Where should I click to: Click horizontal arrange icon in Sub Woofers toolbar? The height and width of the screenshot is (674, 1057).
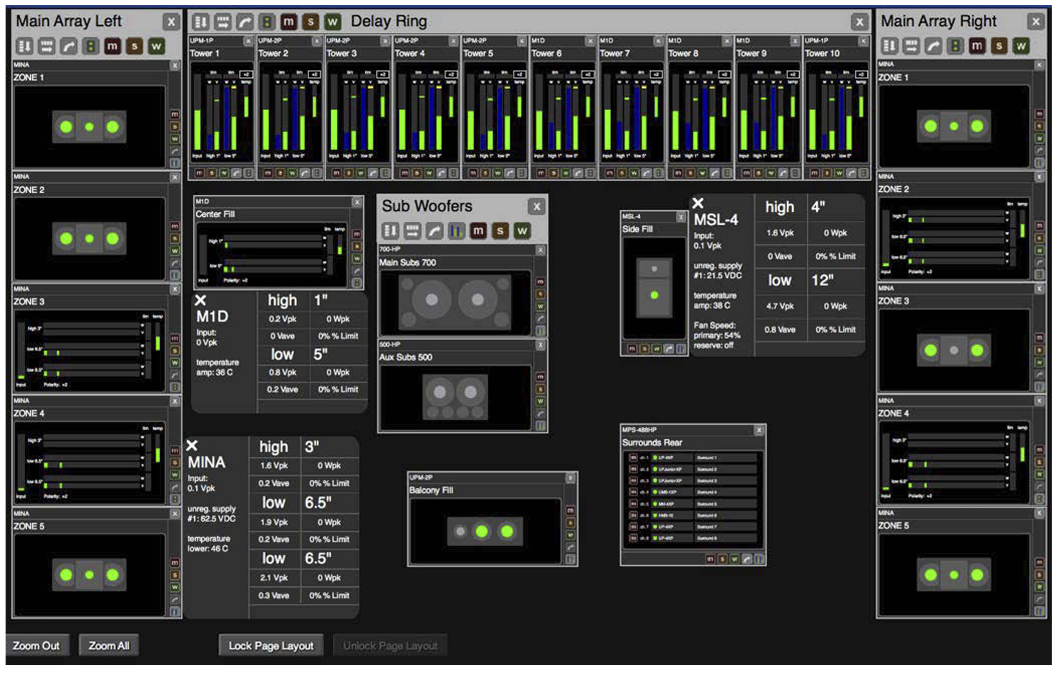(x=412, y=231)
